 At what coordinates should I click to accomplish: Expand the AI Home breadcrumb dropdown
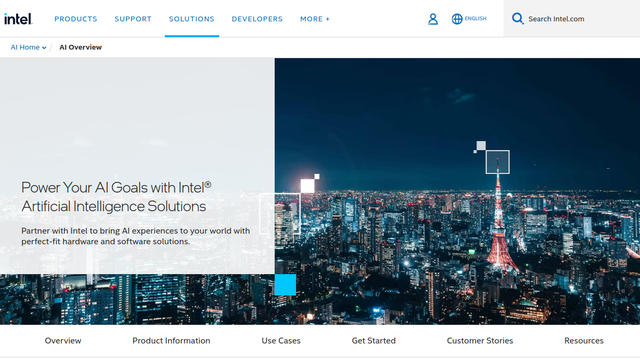(x=29, y=47)
